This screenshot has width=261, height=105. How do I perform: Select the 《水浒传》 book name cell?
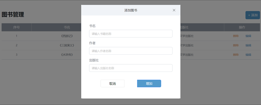[67, 55]
